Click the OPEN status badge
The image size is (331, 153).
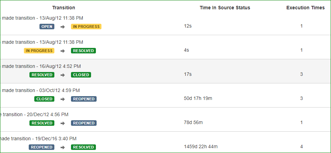pos(47,27)
